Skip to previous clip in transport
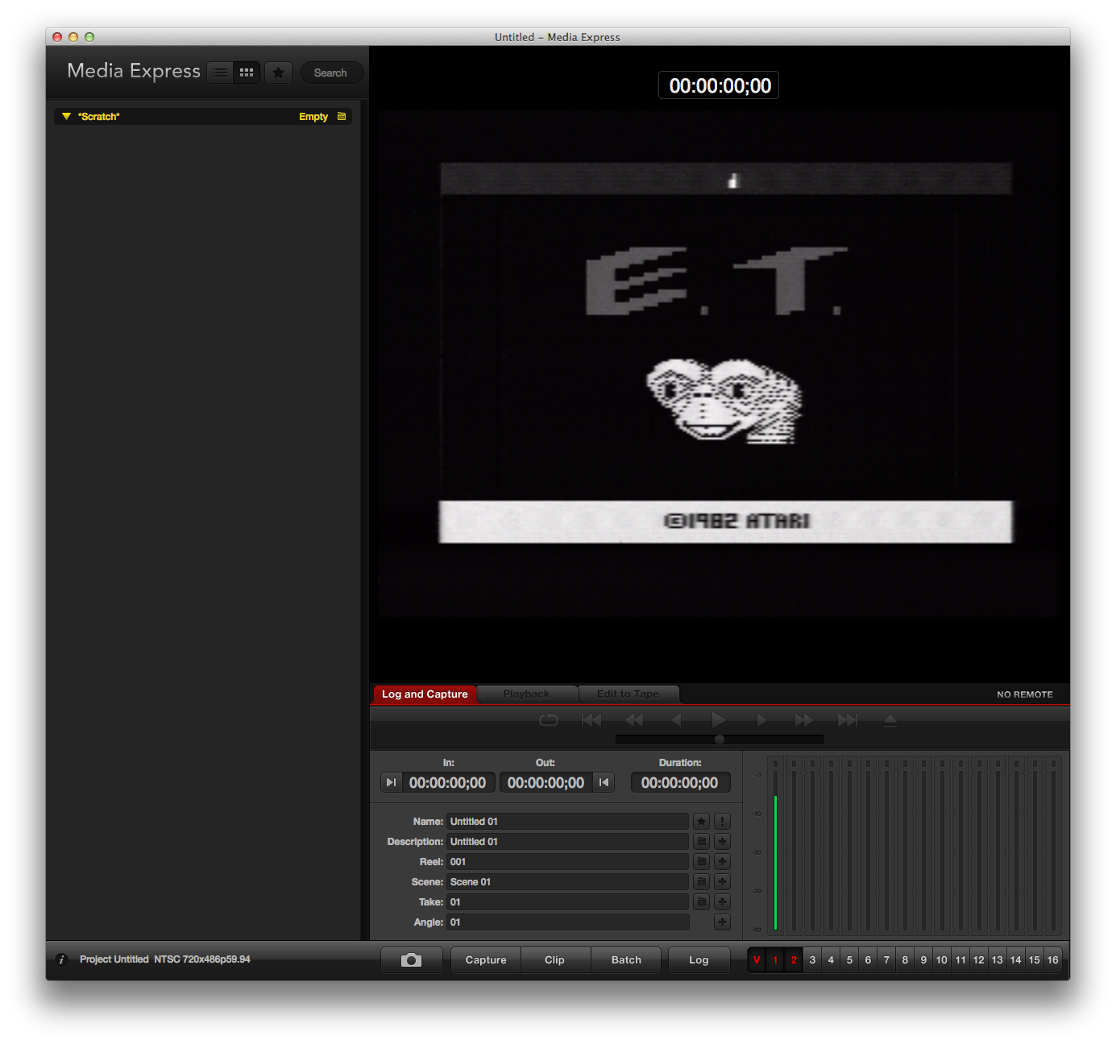1116x1044 pixels. pos(591,720)
